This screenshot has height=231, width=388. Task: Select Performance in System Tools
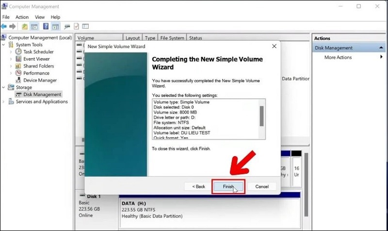tap(36, 73)
